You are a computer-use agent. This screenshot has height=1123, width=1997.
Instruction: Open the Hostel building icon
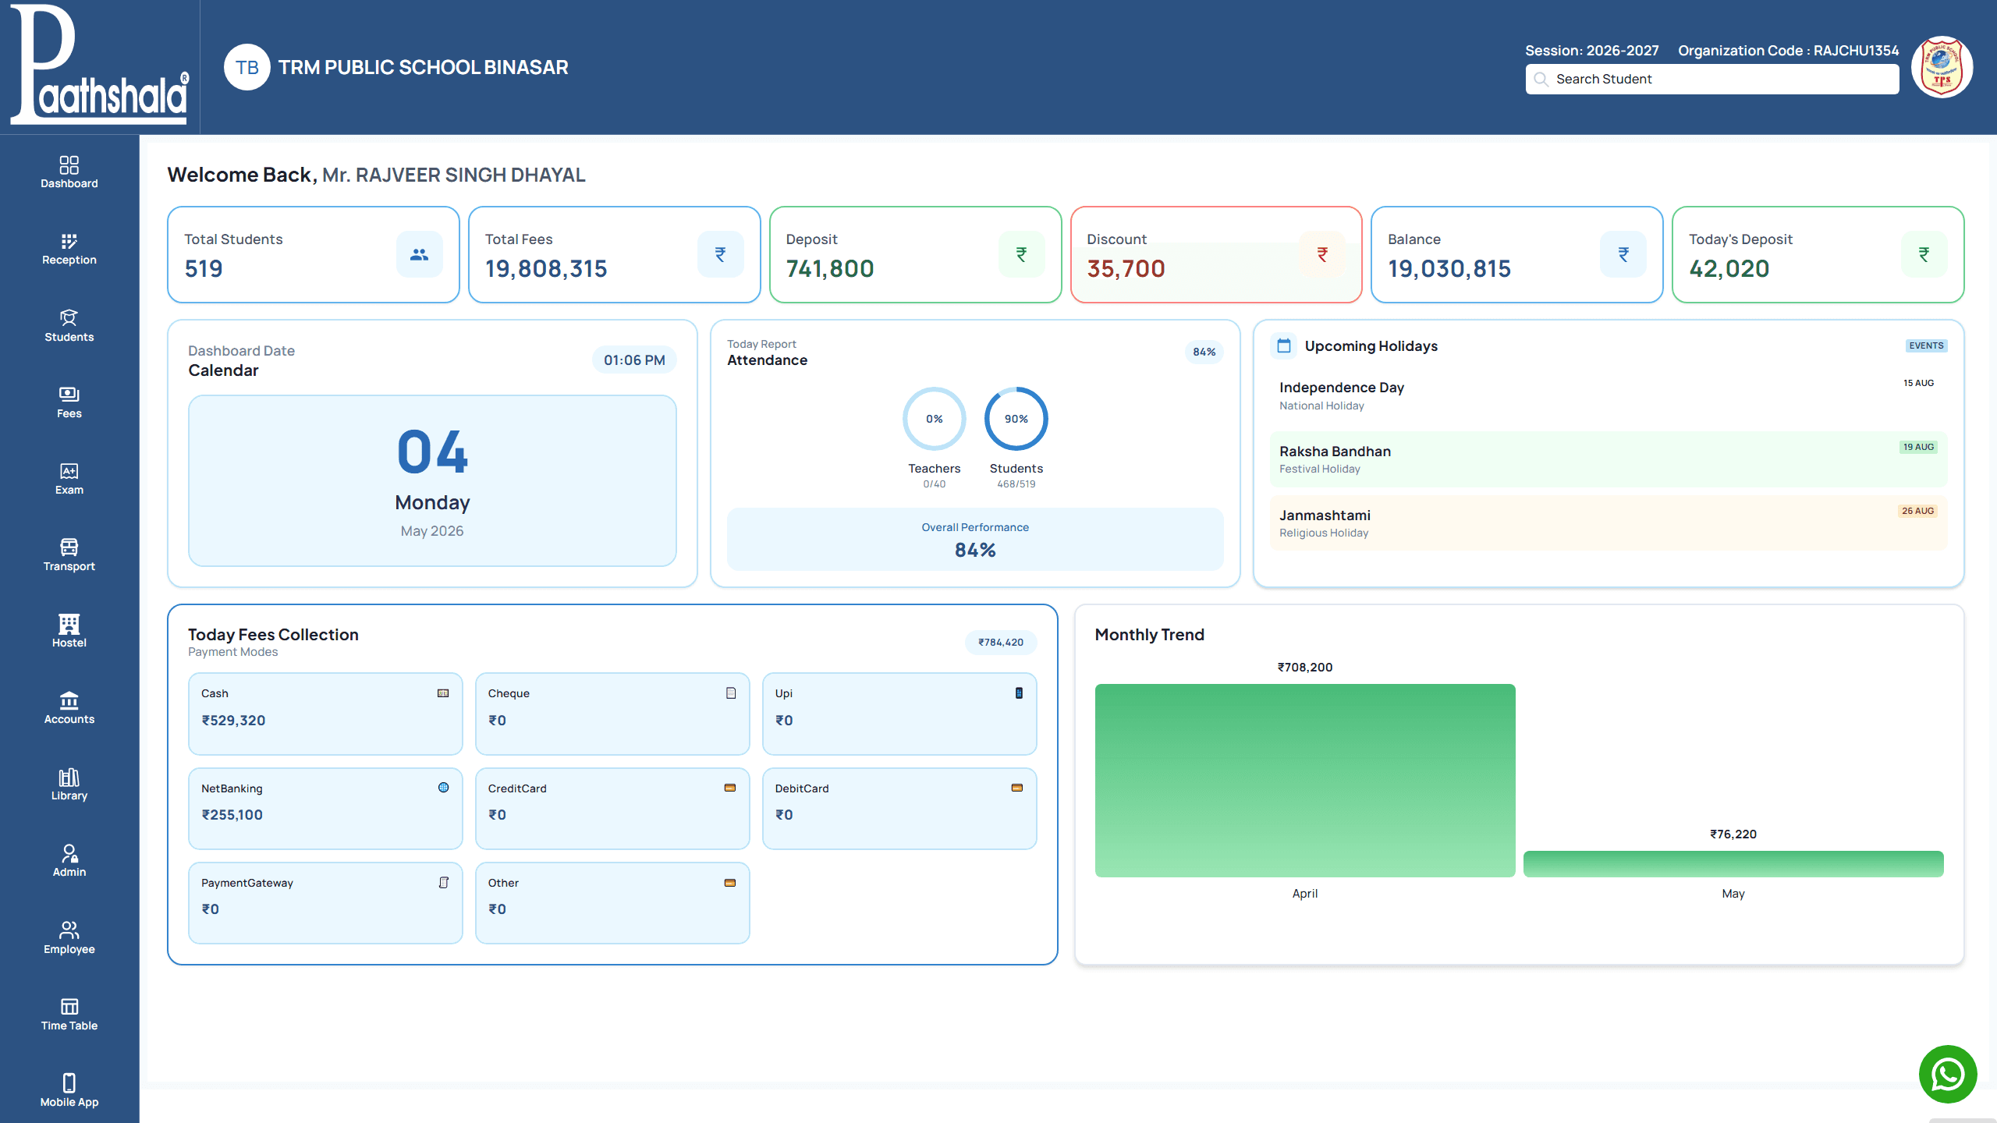(x=69, y=623)
